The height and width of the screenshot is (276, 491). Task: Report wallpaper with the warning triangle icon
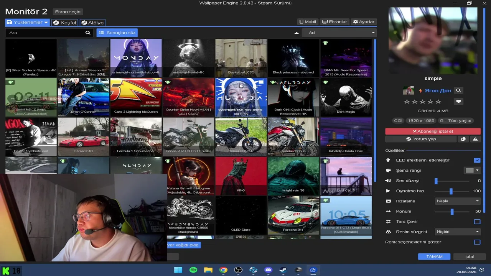tap(475, 139)
